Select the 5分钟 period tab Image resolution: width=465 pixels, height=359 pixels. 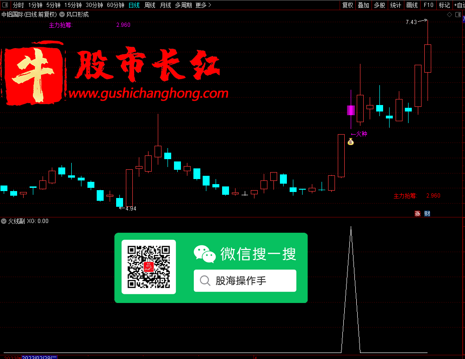(53, 5)
